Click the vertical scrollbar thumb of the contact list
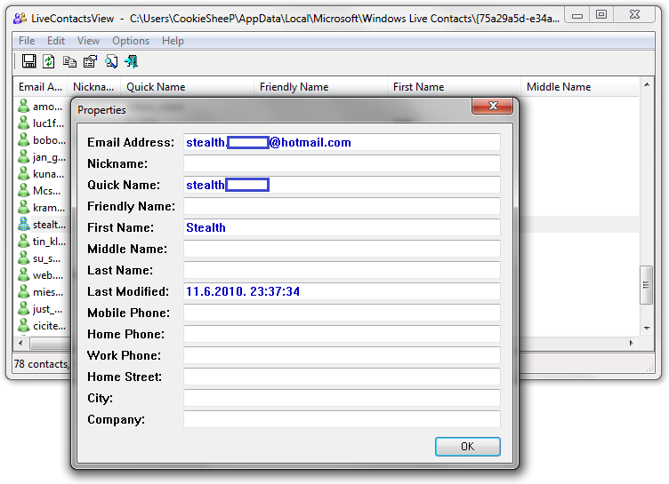 (x=647, y=285)
